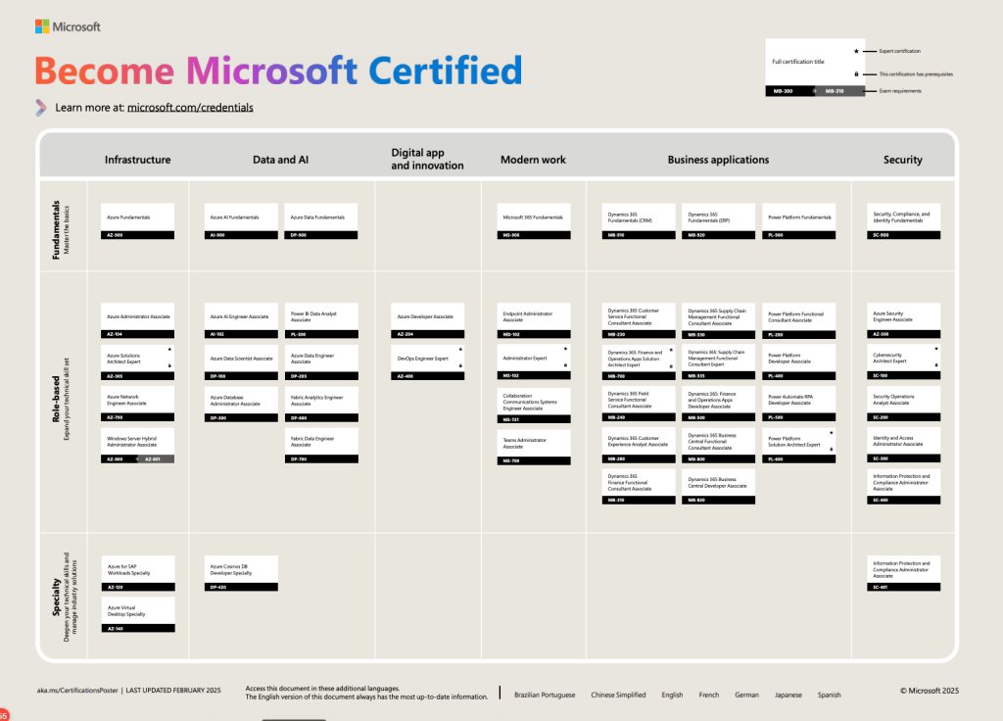Viewport: 1003px width, 721px height.
Task: Click the prerequisites lock icon in the legend
Action: coord(856,74)
